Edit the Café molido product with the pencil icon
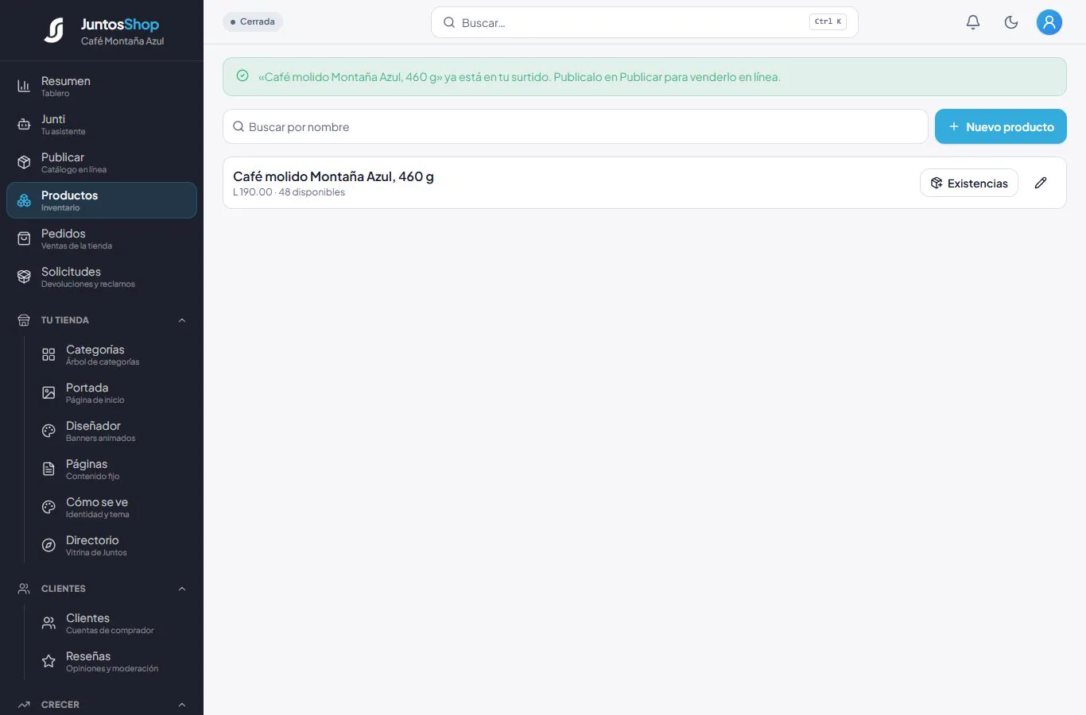Viewport: 1086px width, 715px height. click(1041, 183)
